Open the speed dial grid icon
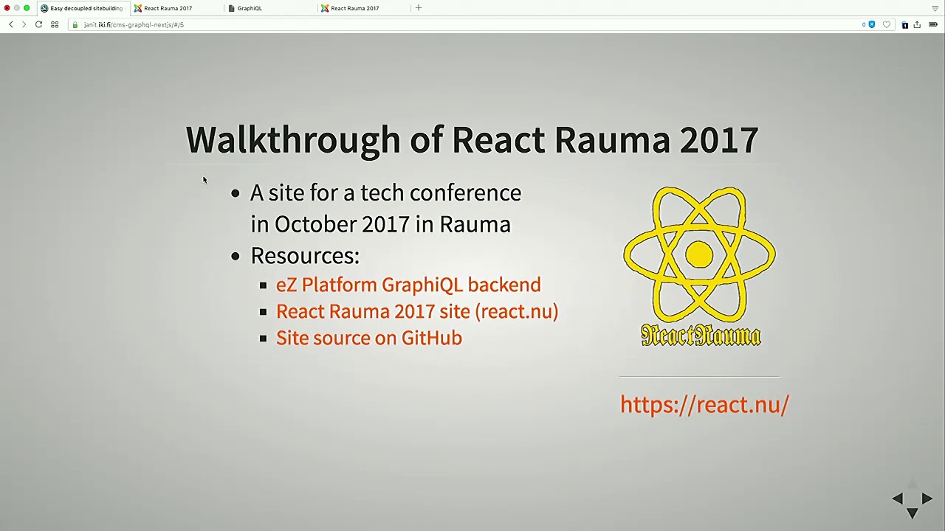Screen dimensions: 945x531 pyautogui.click(x=55, y=24)
